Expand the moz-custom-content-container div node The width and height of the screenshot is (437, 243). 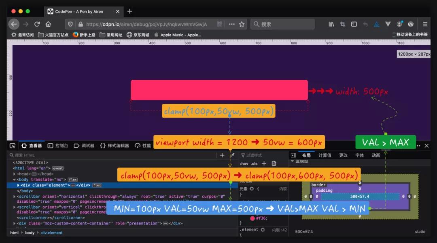point(15,223)
